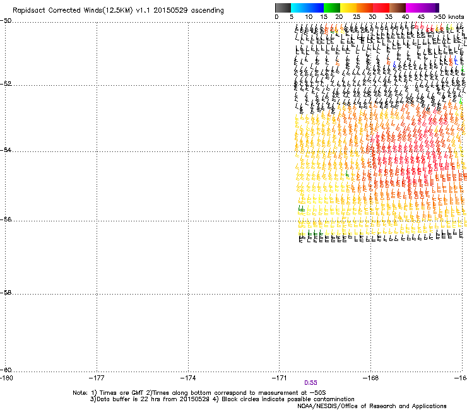Click the 'NOAA/NESDIS/Office of Research and Applications' credit
The width and height of the screenshot is (467, 410).
(x=372, y=406)
